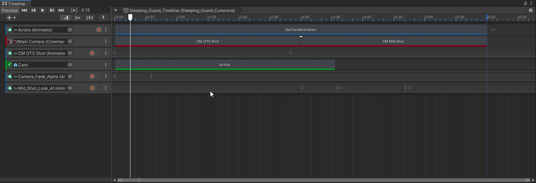Image resolution: width=536 pixels, height=183 pixels.
Task: Toggle the marker track pin icon
Action: click(x=103, y=17)
